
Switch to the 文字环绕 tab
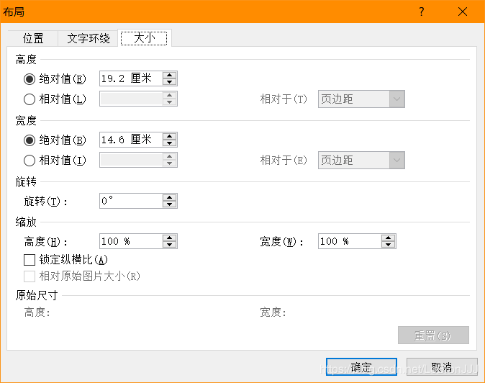89,39
